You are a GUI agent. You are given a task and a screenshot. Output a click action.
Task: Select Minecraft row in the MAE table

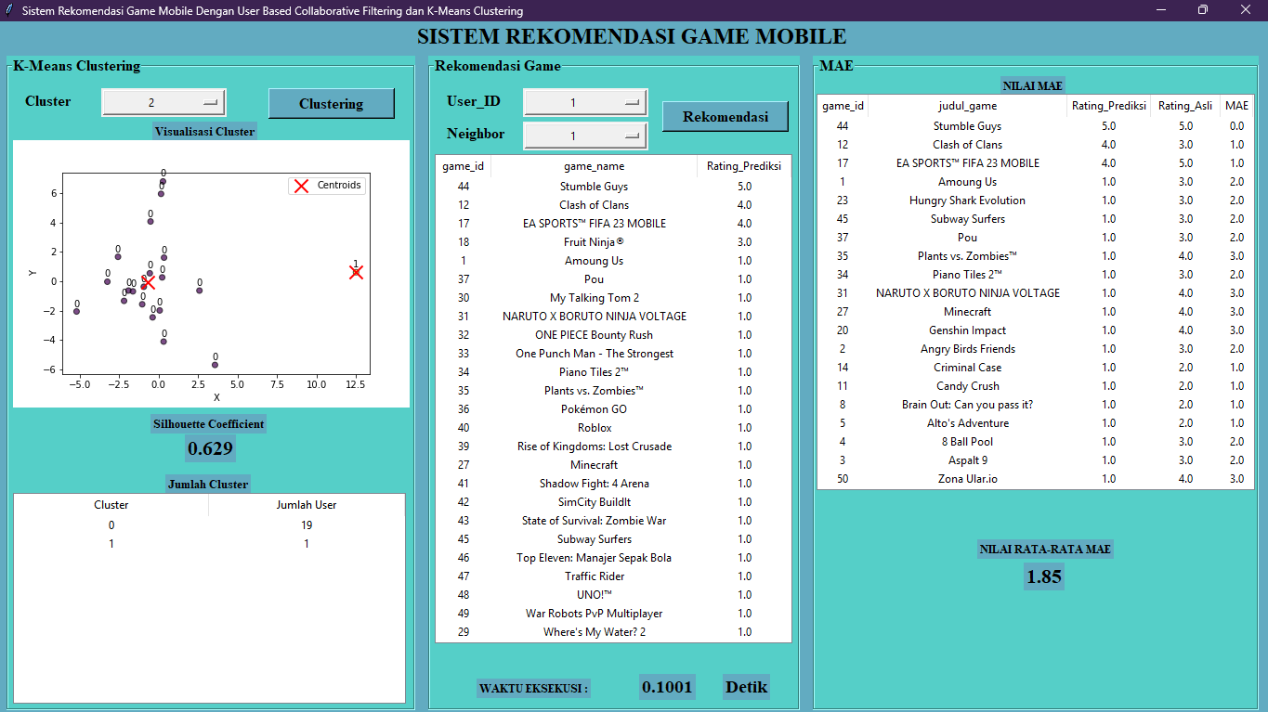[x=969, y=311]
